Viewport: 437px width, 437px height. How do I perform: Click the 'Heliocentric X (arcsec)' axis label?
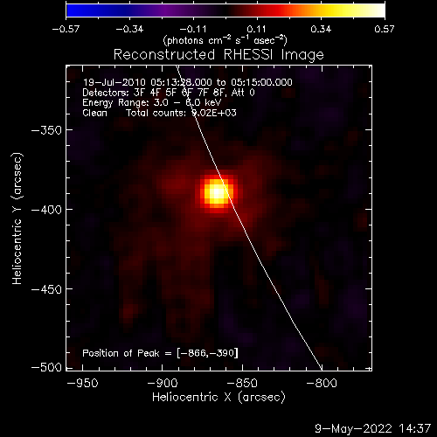pyautogui.click(x=218, y=398)
